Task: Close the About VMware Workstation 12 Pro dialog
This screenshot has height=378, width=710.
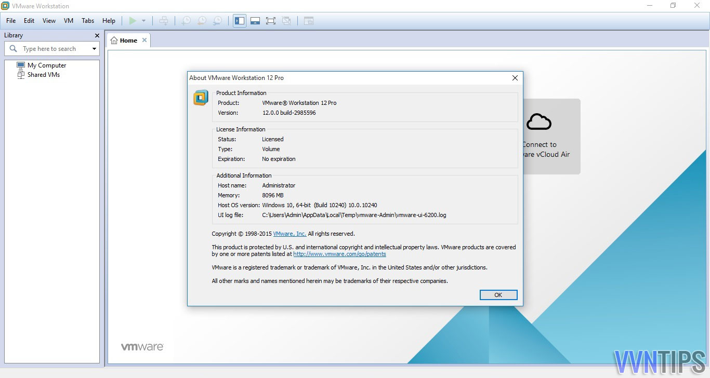Action: (x=515, y=78)
